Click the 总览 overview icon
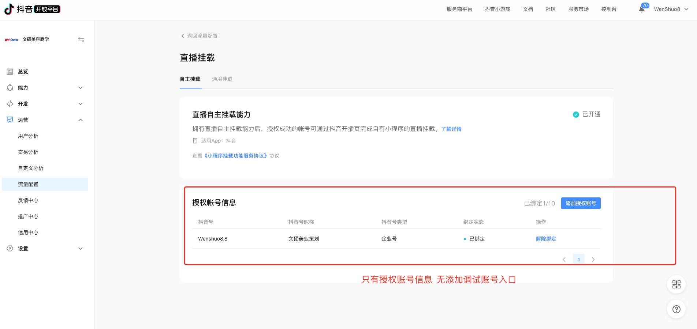697x329 pixels. tap(10, 72)
